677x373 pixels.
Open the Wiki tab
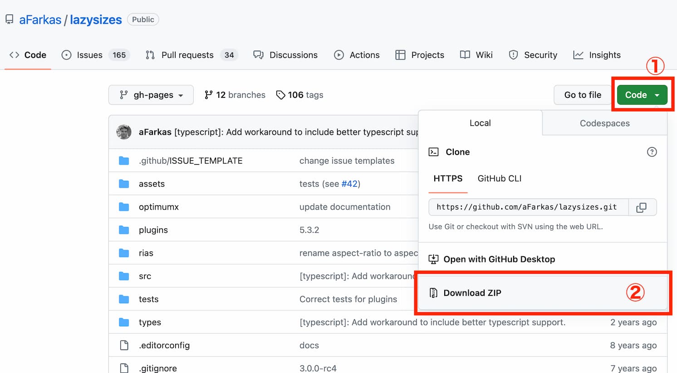point(476,55)
